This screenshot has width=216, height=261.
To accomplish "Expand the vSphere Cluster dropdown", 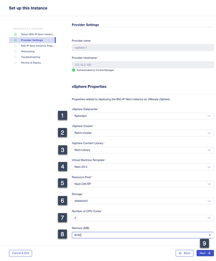I will pos(142,133).
